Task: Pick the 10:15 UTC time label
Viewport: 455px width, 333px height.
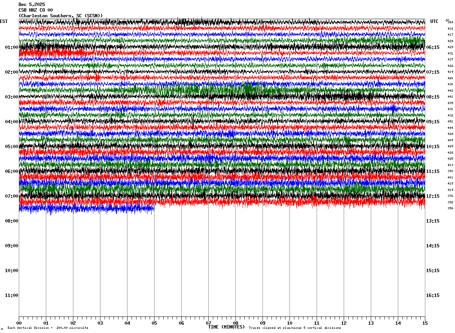Action: pos(433,147)
